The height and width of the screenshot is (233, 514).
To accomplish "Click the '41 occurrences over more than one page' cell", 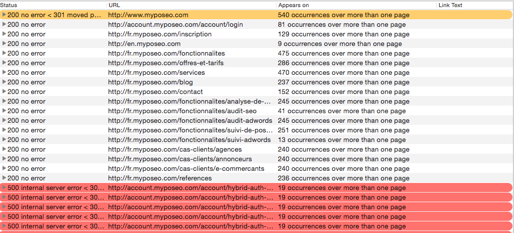I will click(x=342, y=111).
